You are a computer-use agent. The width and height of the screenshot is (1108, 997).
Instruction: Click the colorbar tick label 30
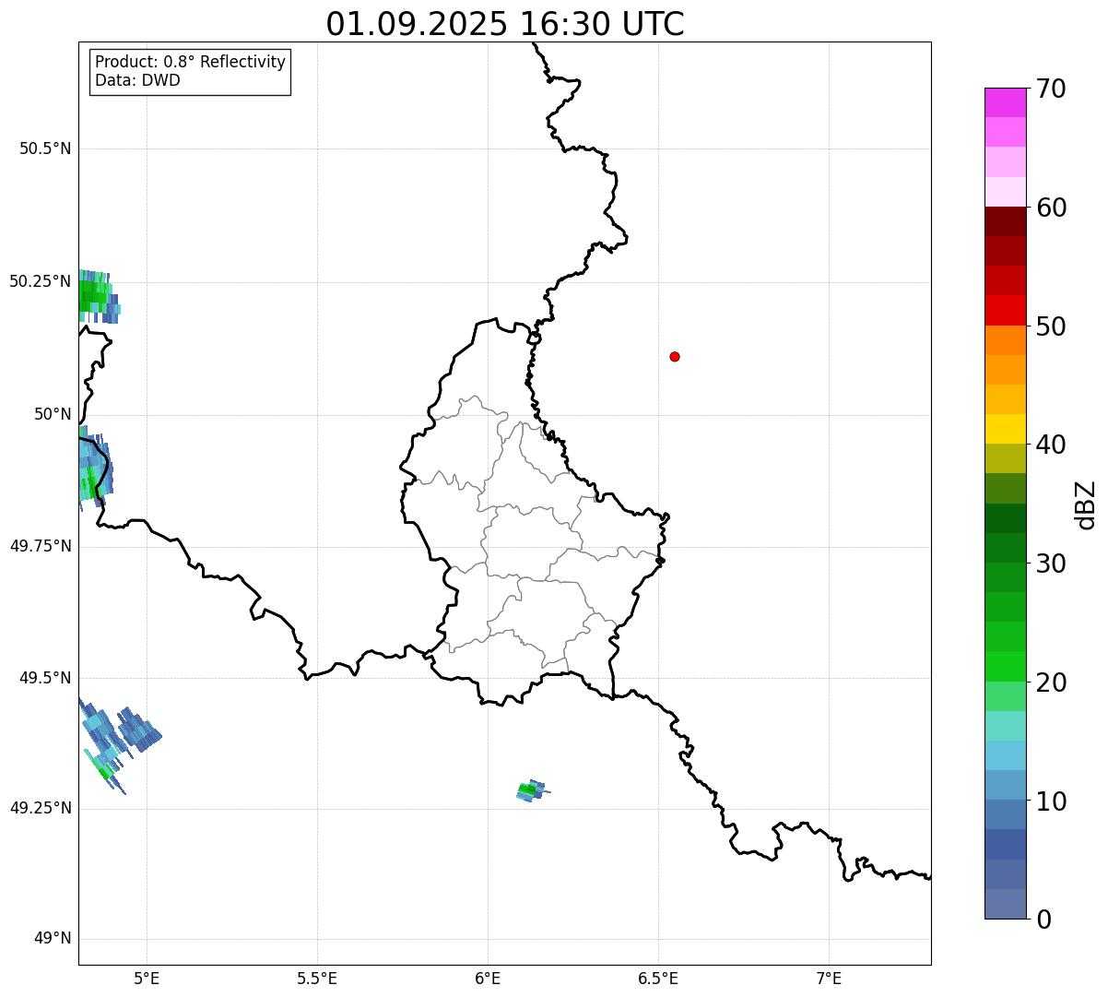point(1051,564)
